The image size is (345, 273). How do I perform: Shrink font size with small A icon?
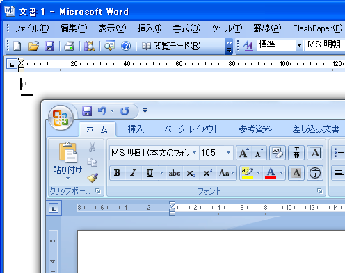[x=259, y=153]
